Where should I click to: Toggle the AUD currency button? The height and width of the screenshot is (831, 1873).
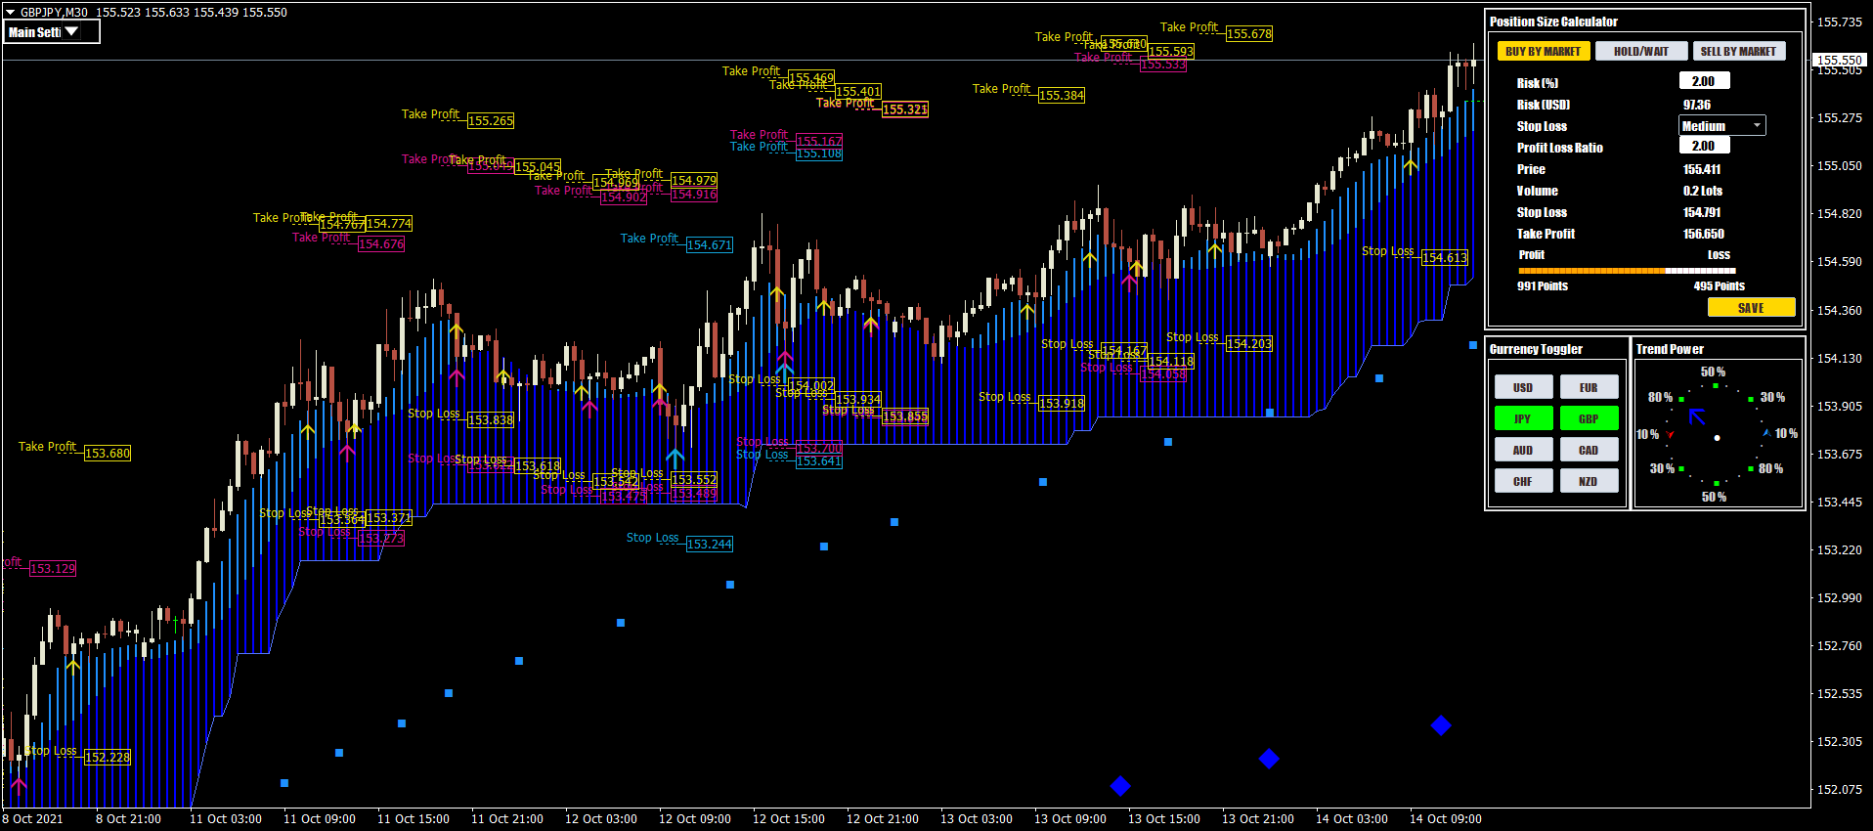pyautogui.click(x=1523, y=450)
